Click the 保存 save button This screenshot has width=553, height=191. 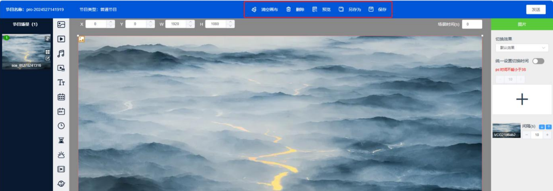[378, 9]
